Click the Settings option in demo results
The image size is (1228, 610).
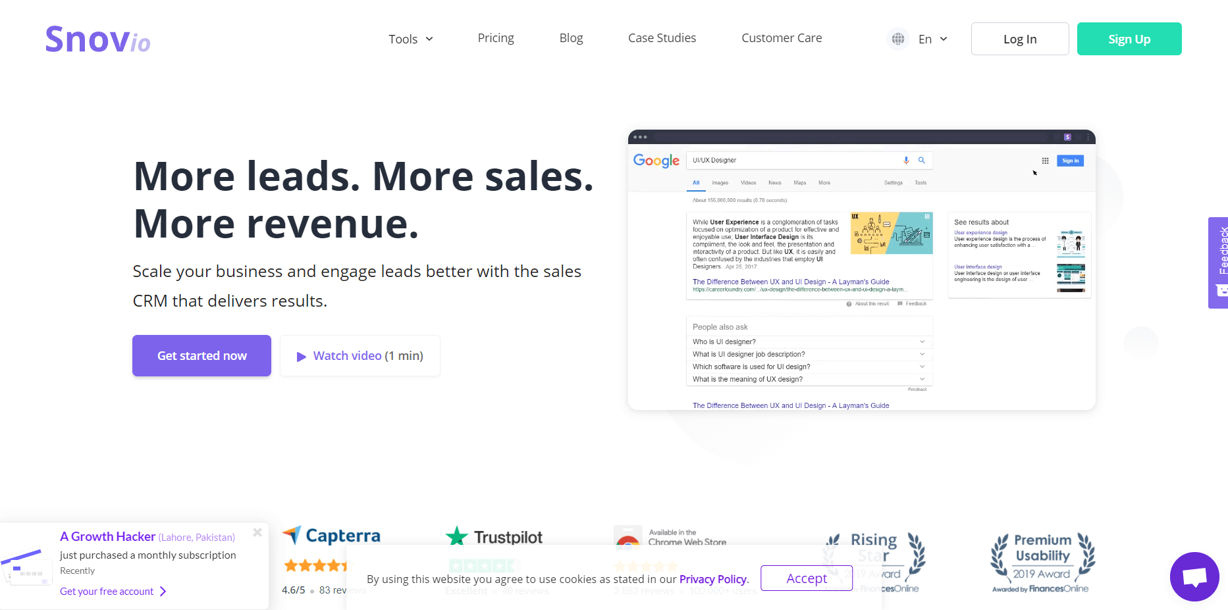[x=893, y=183]
